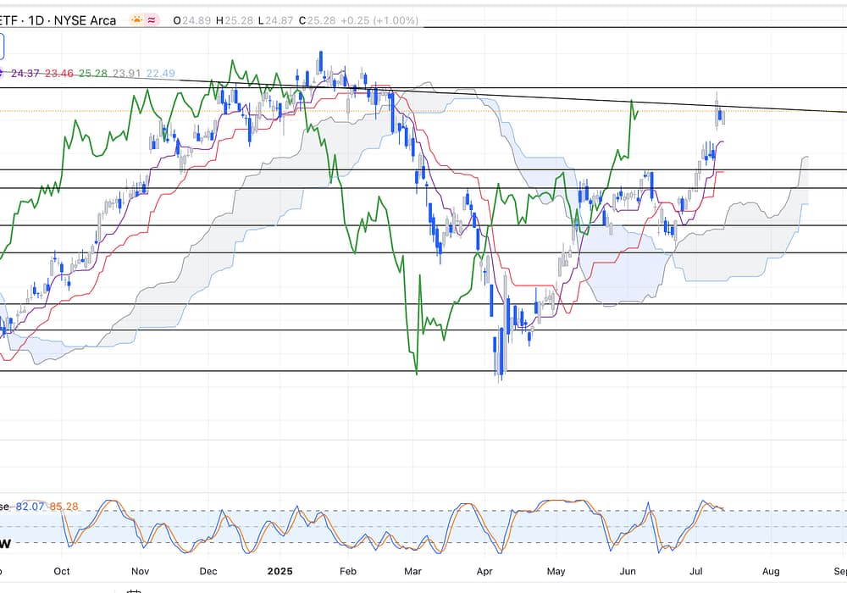Click the orange sun market session icon
This screenshot has height=593, width=847.
click(136, 20)
